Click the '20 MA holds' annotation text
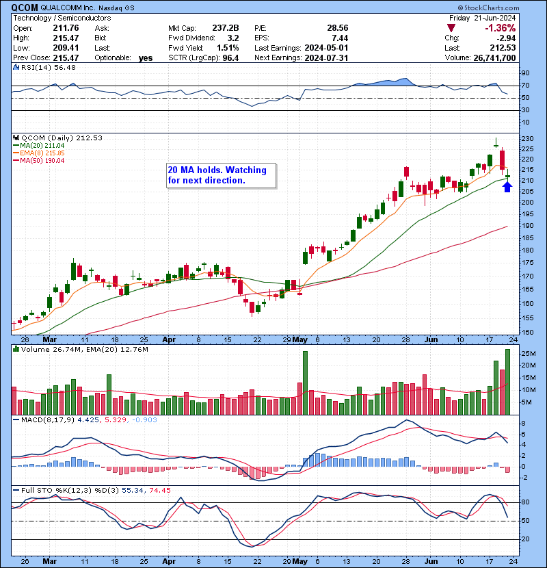The width and height of the screenshot is (547, 568). 217,175
